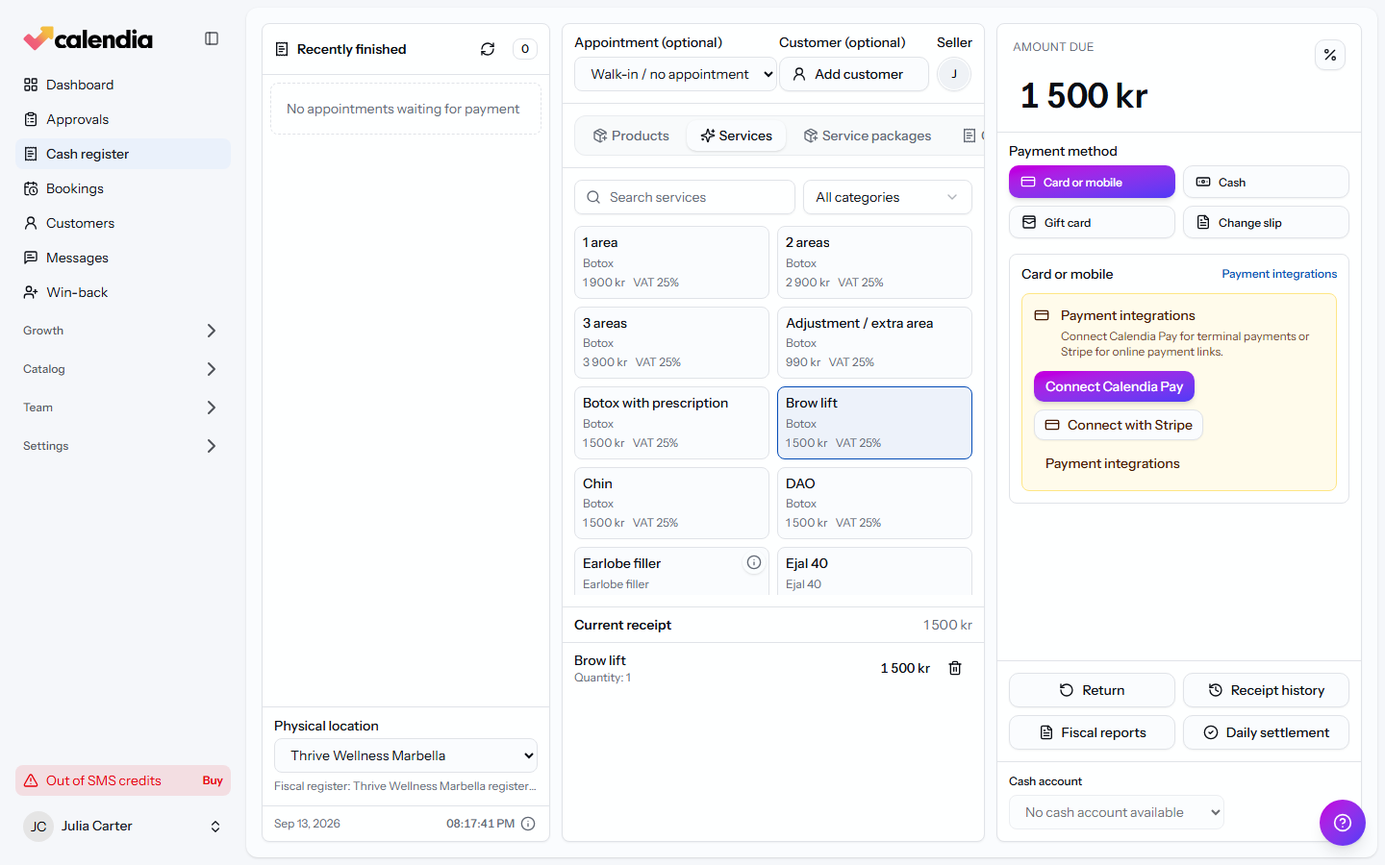This screenshot has width=1385, height=865.
Task: Focus the Search services field
Action: 685,197
